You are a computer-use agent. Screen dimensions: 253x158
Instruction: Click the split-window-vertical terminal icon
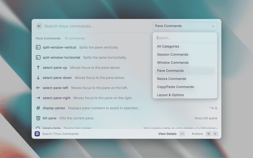point(38,47)
